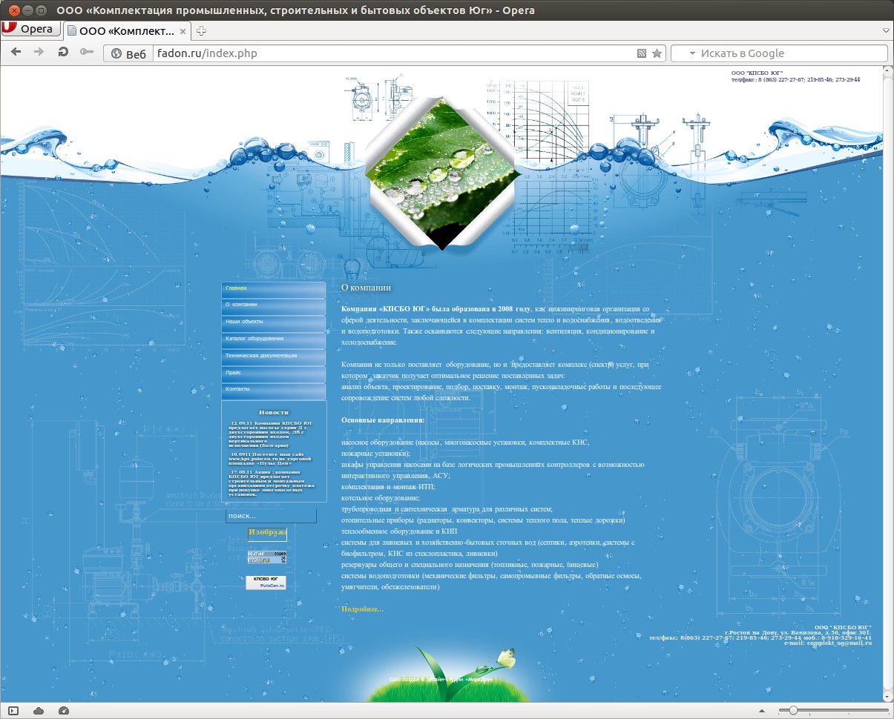This screenshot has width=894, height=719.
Task: Toggle the Opera panels icon in status bar
Action: pos(13,711)
